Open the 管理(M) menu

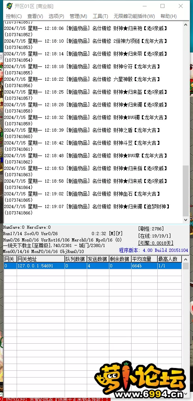[x=78, y=16]
